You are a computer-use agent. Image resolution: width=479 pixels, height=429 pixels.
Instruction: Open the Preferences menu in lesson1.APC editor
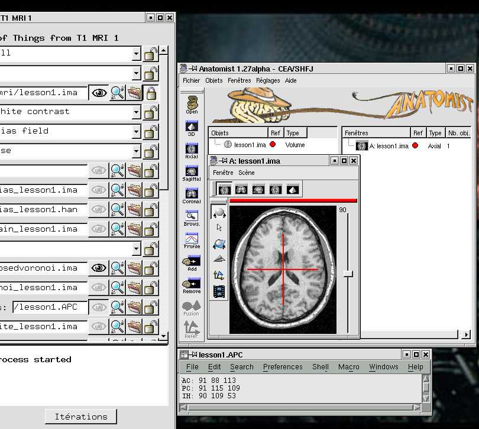282,367
